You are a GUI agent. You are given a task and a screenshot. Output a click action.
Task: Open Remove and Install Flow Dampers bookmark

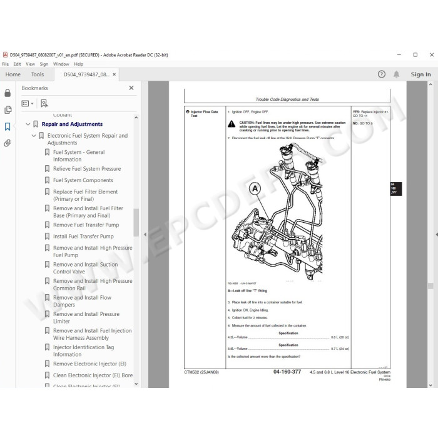[x=82, y=301]
